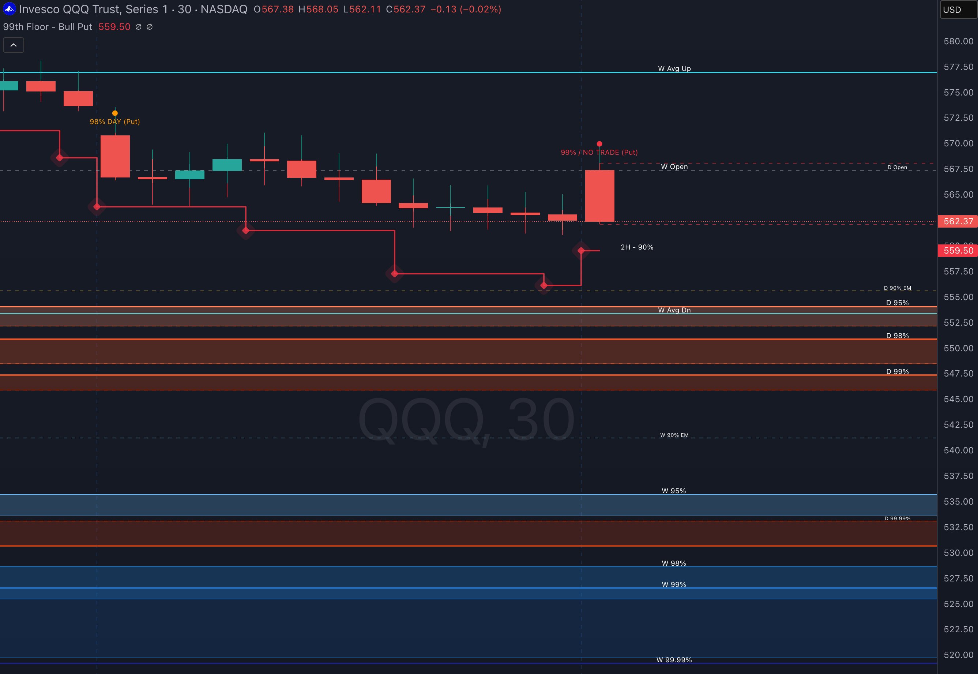Click the 570.00 price axis label
Viewport: 978px width, 674px height.
pyautogui.click(x=958, y=143)
